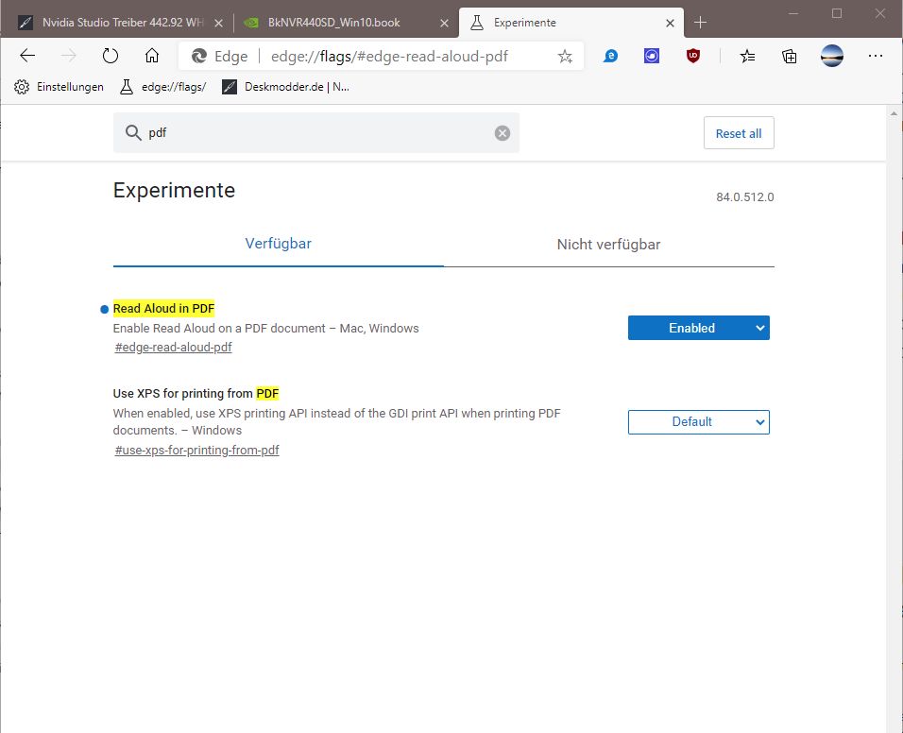
Task: Open the Use XPS printing Default dropdown
Action: (x=699, y=422)
